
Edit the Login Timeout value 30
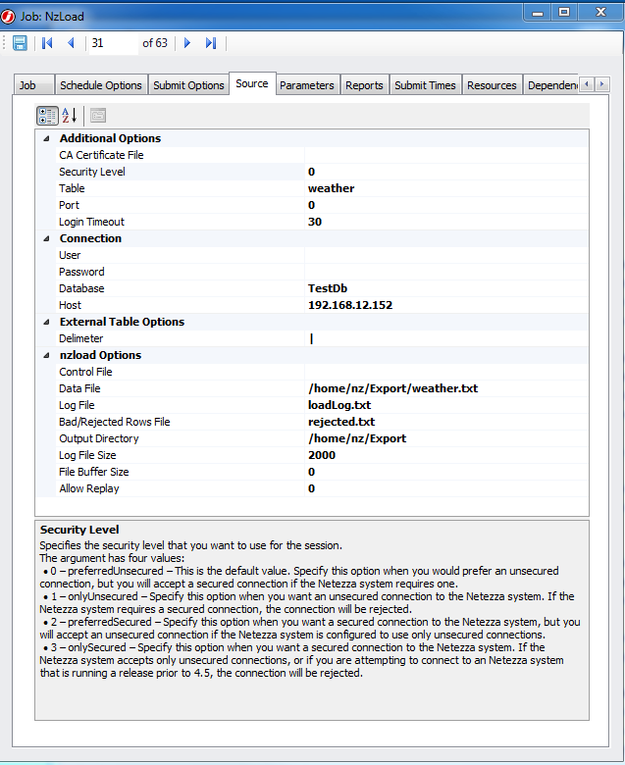click(446, 222)
